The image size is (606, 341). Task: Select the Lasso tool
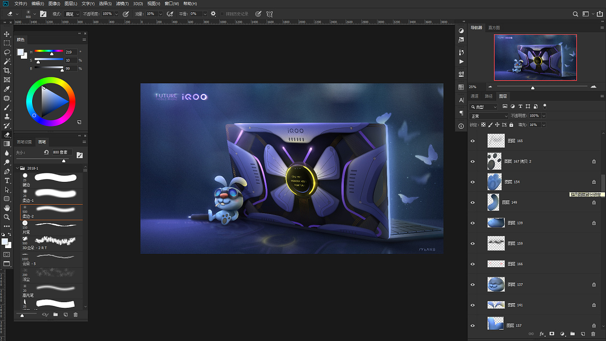[7, 52]
